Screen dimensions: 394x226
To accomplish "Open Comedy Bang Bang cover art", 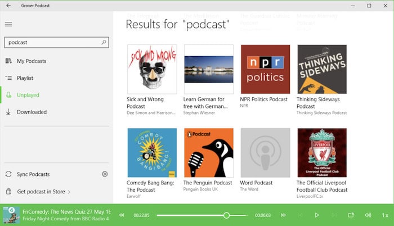I will (x=152, y=153).
